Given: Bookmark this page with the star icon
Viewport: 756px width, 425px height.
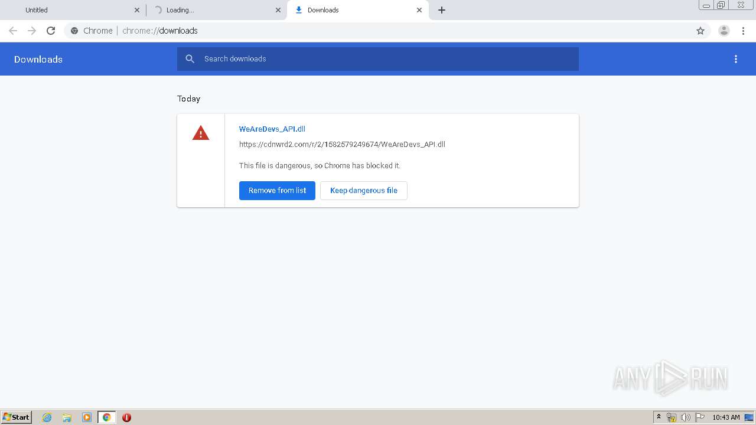Looking at the screenshot, I should 700,31.
